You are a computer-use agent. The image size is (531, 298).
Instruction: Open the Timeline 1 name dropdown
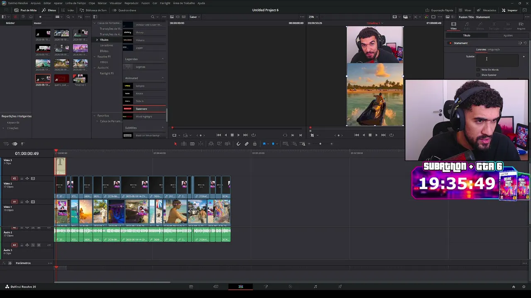tap(375, 23)
